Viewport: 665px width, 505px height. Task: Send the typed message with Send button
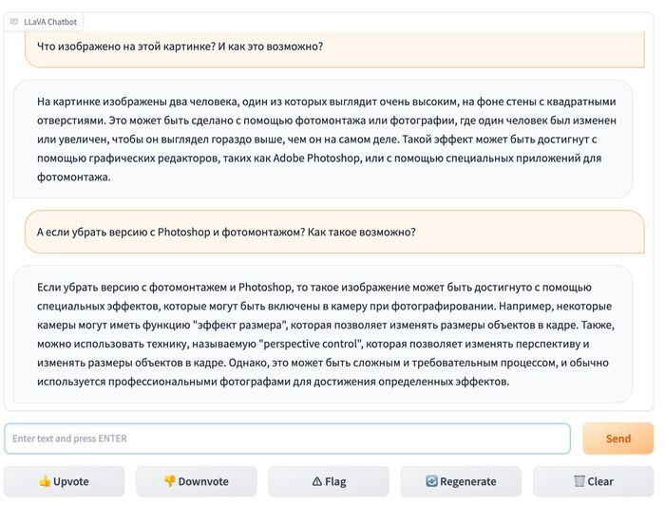(x=617, y=439)
